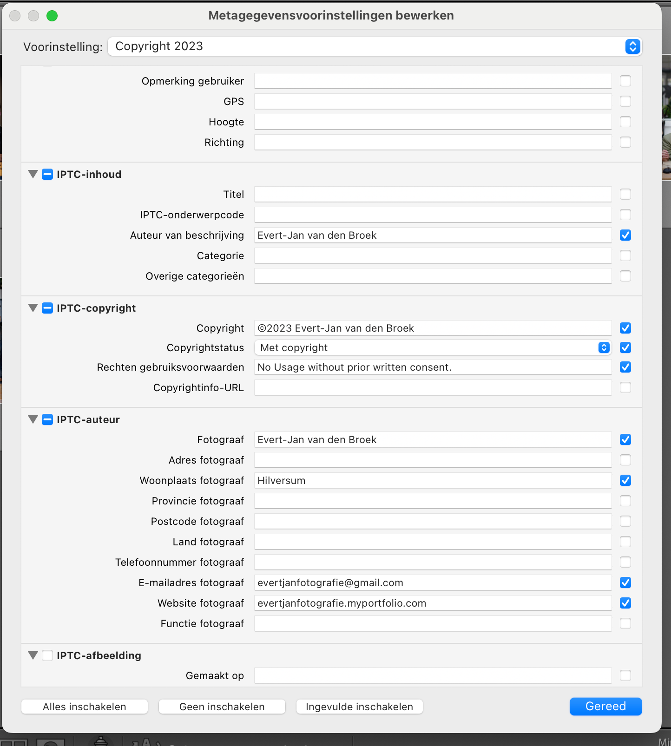
Task: Focus the Hoogte input field
Action: tap(433, 122)
